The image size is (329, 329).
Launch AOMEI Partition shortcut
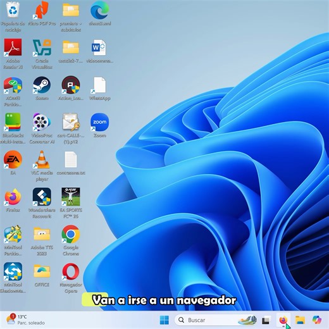coord(13,85)
